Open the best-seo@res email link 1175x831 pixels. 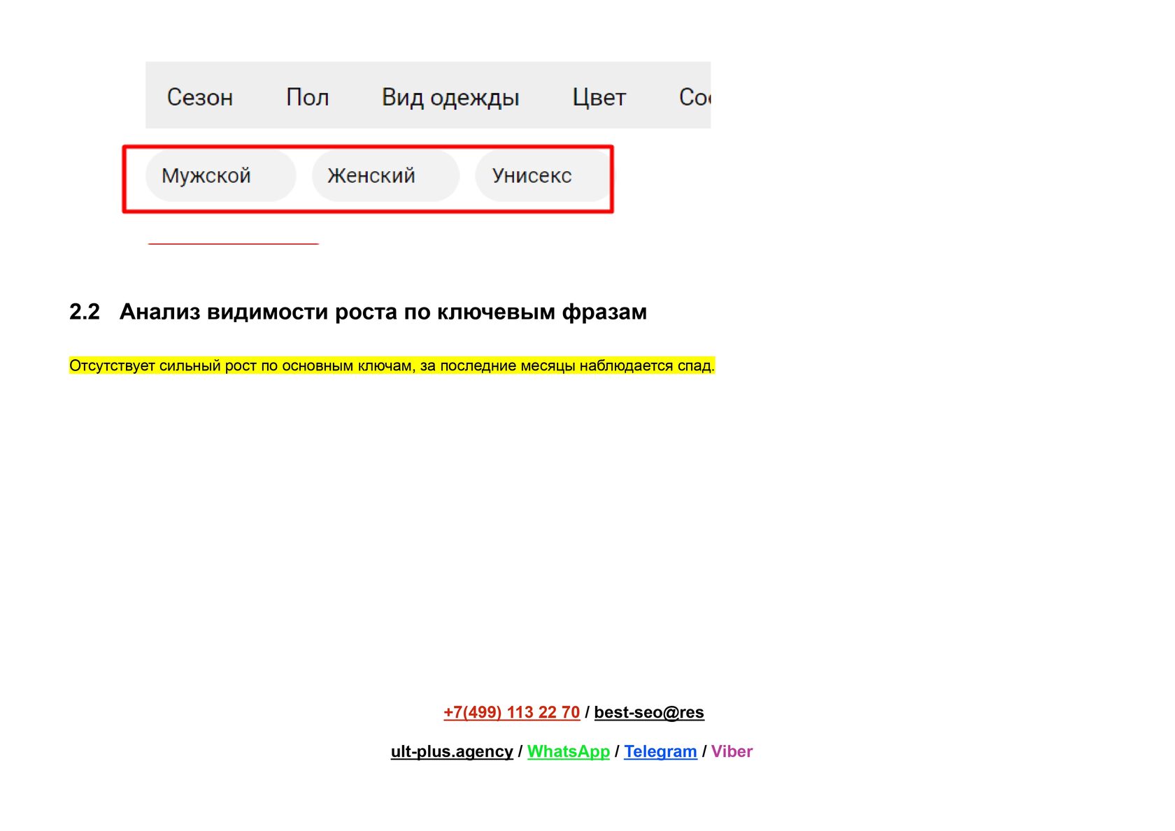[649, 712]
